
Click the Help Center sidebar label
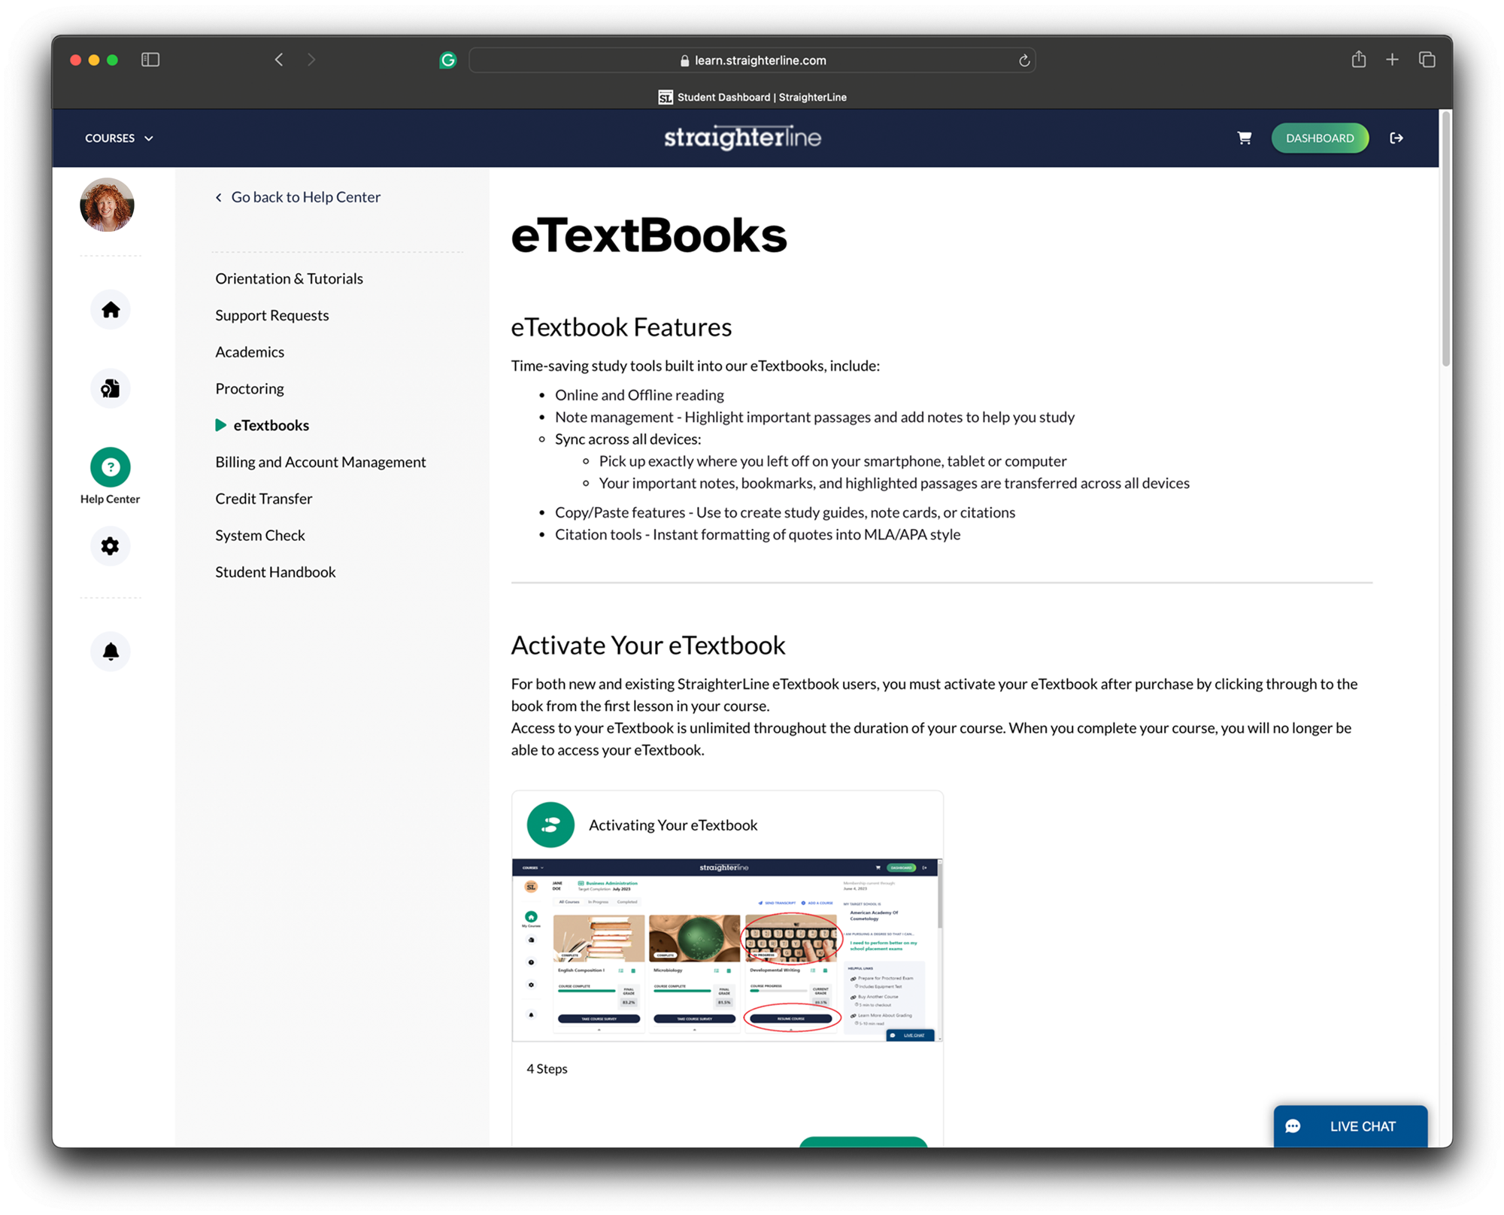111,500
